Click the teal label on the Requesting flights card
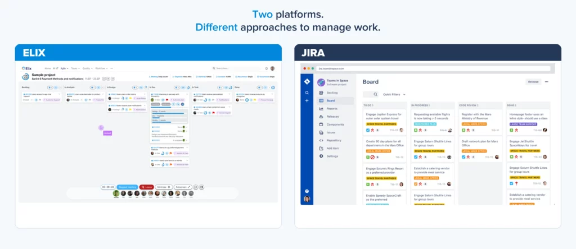Image resolution: width=576 pixels, height=249 pixels. 425,124
